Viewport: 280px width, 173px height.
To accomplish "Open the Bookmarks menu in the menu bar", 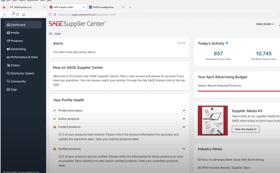I will click(x=33, y=1).
